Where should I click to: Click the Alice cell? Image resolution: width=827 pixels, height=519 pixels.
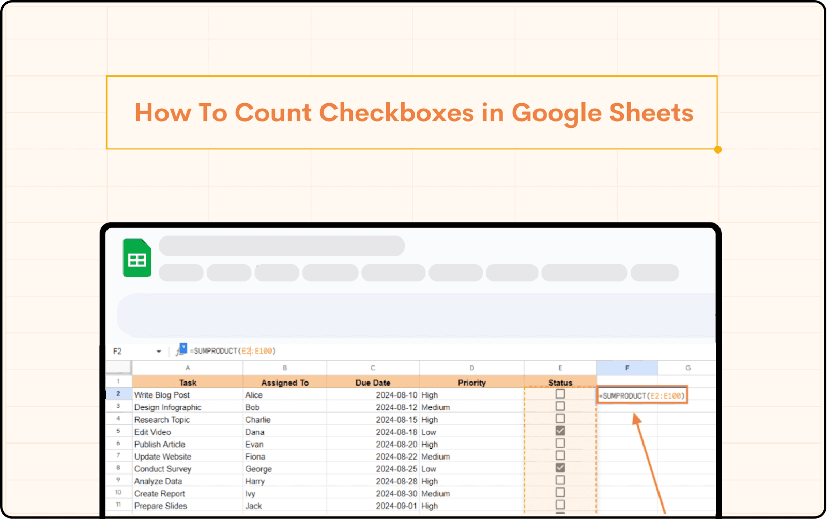coord(285,394)
